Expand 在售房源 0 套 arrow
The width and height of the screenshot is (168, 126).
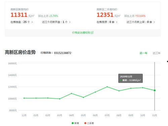117,22
